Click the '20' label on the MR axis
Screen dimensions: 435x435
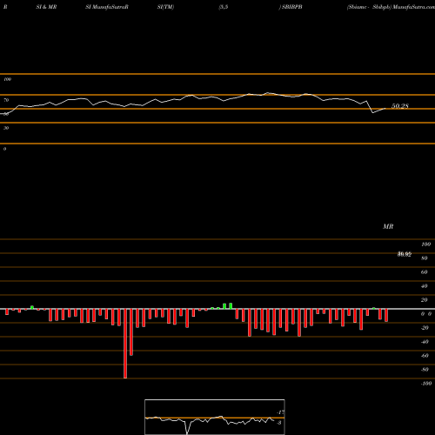pyautogui.click(x=425, y=300)
